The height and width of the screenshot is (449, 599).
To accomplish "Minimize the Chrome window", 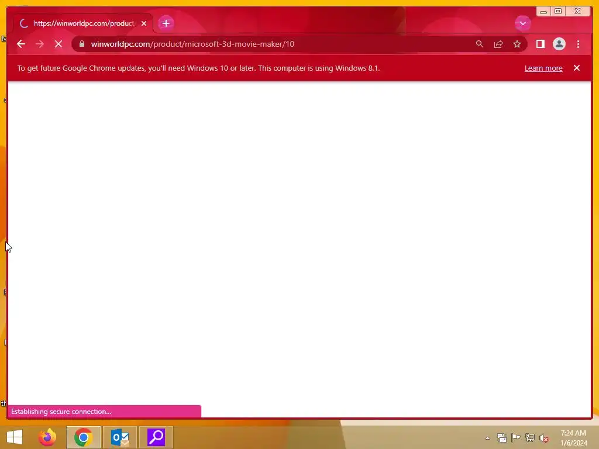I will point(543,12).
